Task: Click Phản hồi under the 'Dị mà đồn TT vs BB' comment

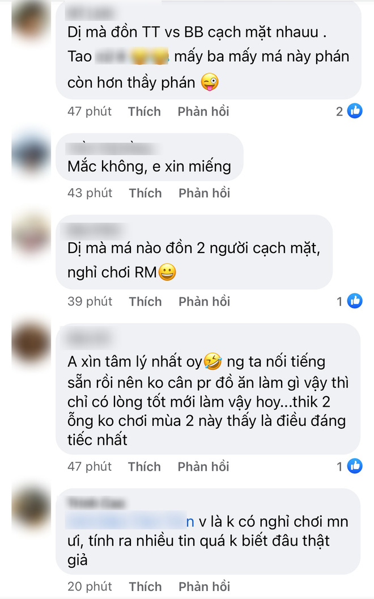Action: [x=203, y=112]
